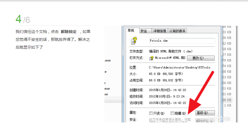Tick the 只读(R) checkbox
248x130 pixels.
click(x=151, y=113)
